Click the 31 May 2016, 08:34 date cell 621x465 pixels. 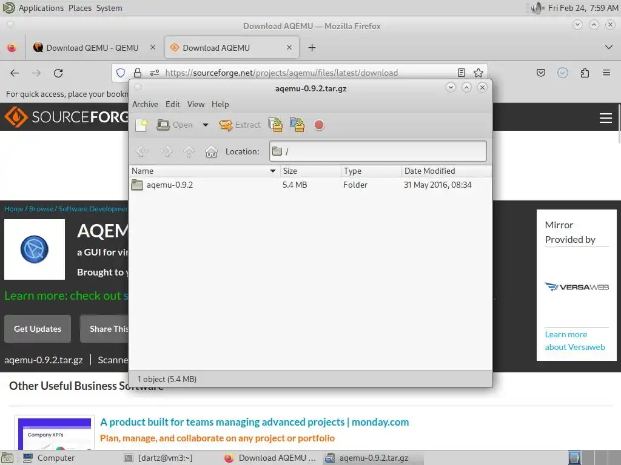[438, 185]
